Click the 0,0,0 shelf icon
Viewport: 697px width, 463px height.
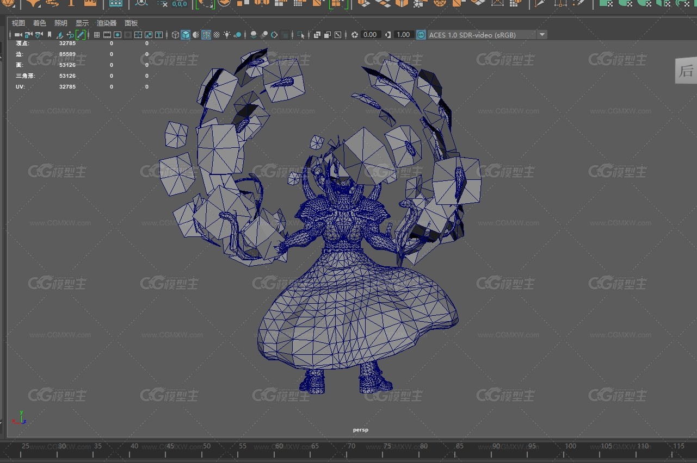pos(179,4)
